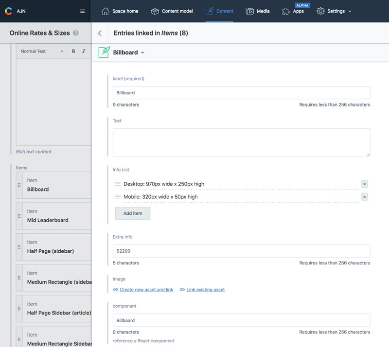
Task: Go to the Content model tab
Action: [x=172, y=11]
